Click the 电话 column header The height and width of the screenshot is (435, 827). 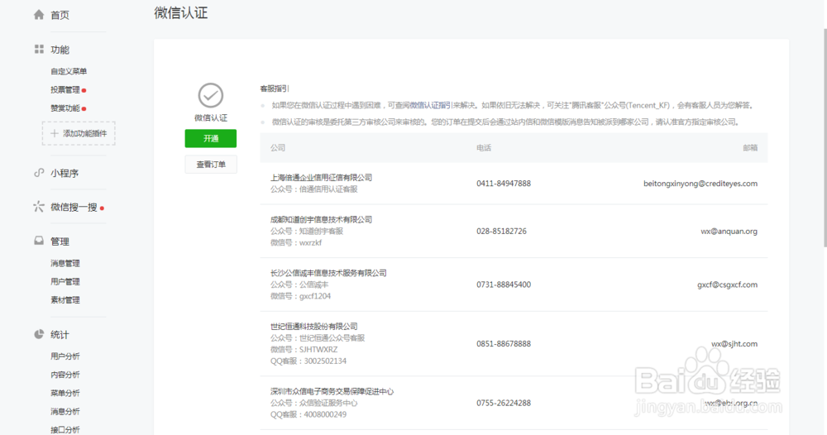(x=484, y=148)
